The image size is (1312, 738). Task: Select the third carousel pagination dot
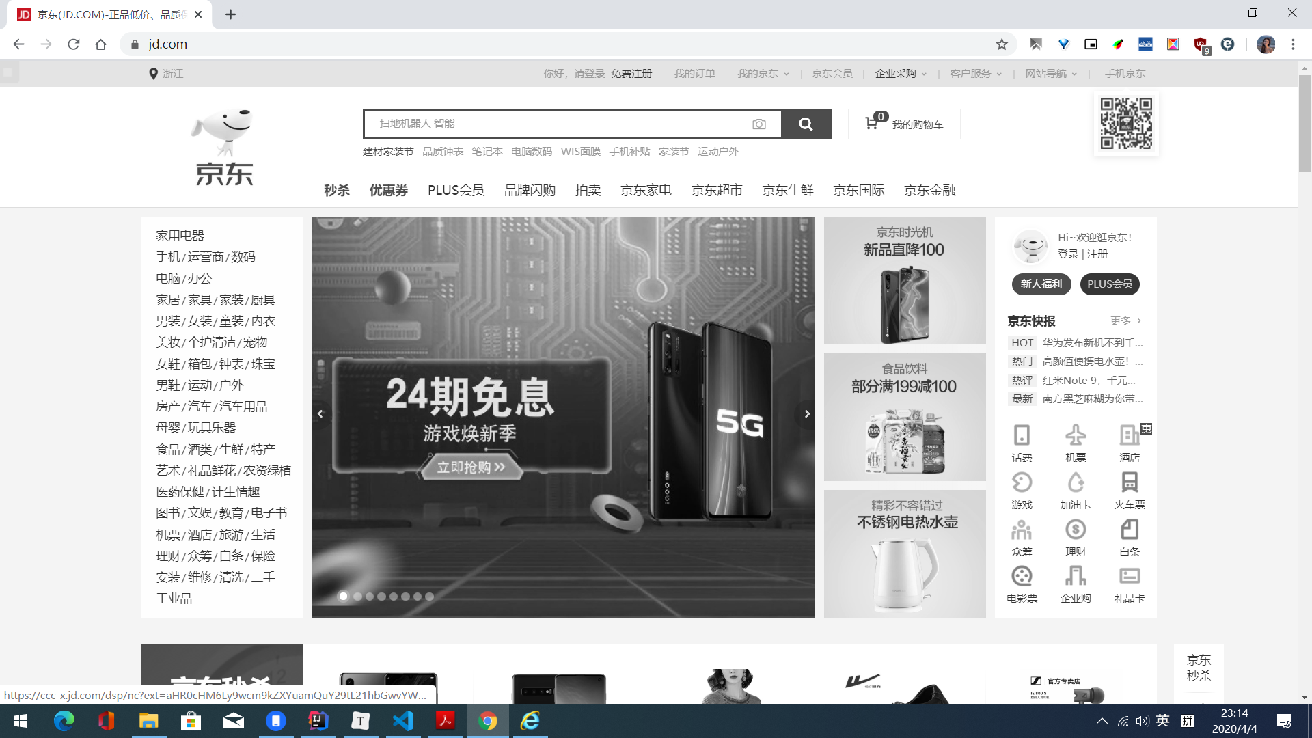click(x=369, y=596)
